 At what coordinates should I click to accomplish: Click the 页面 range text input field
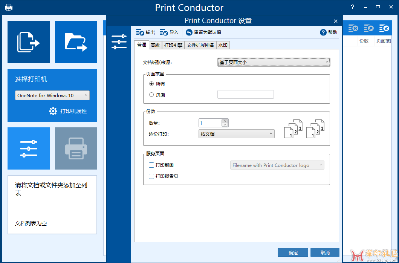coord(246,94)
